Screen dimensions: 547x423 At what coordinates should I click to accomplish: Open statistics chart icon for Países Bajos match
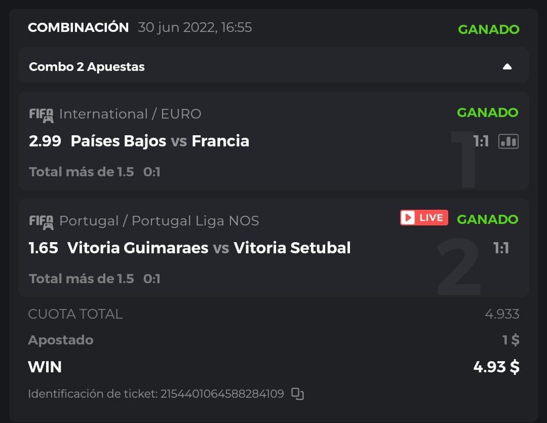(x=509, y=141)
